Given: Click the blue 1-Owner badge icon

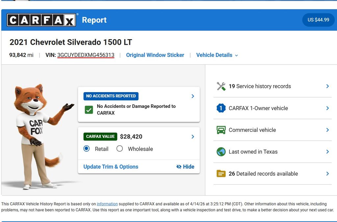Looking at the screenshot, I should pyautogui.click(x=221, y=108).
